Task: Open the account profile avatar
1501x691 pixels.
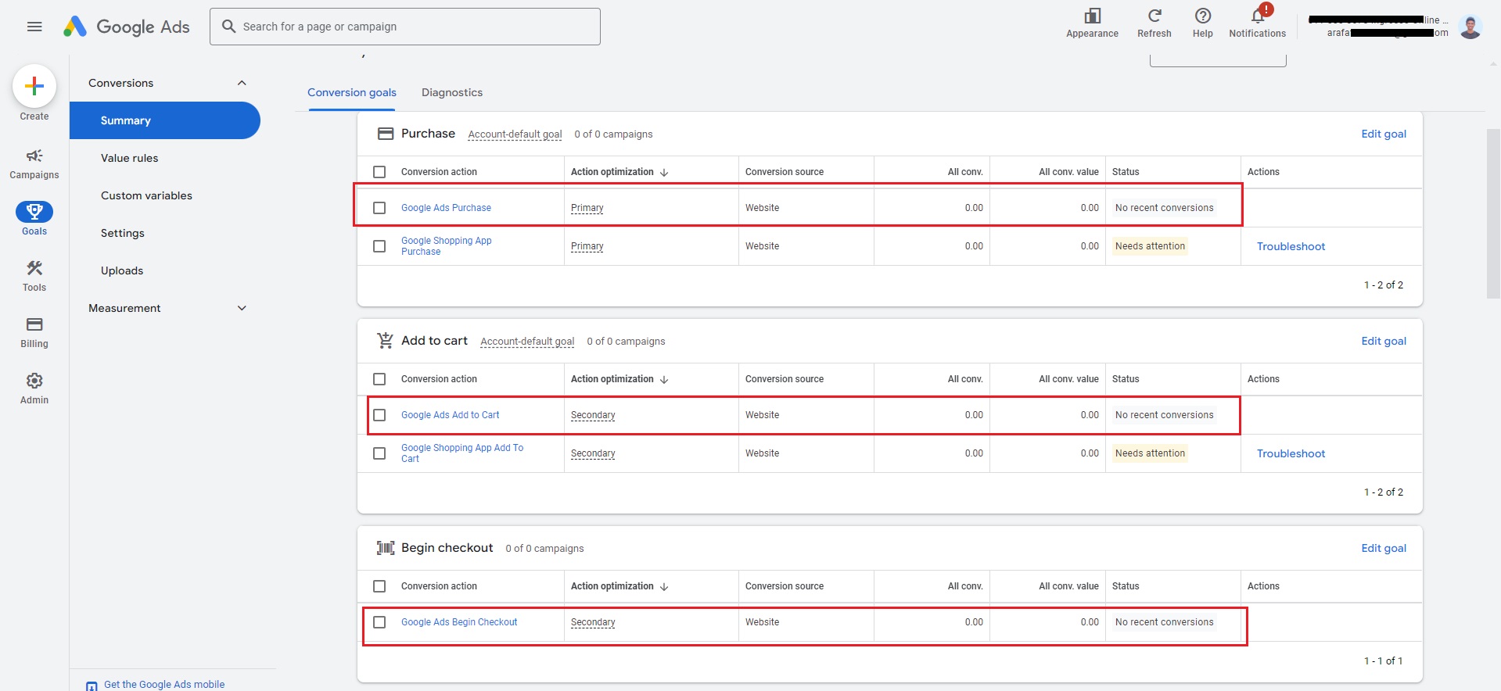Action: [x=1470, y=27]
